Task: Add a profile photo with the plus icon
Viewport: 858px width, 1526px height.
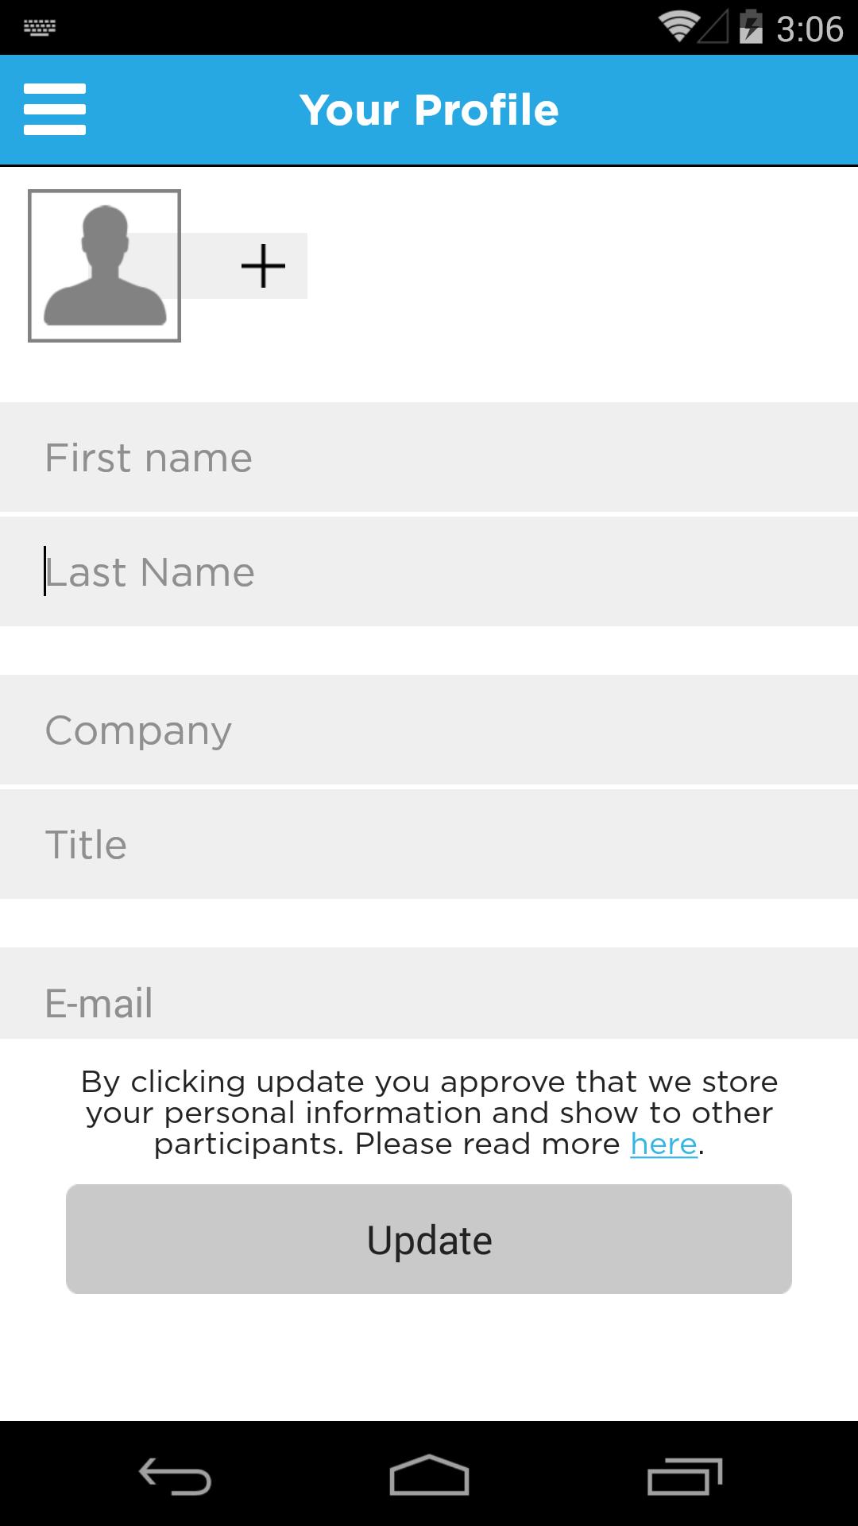Action: 263,265
